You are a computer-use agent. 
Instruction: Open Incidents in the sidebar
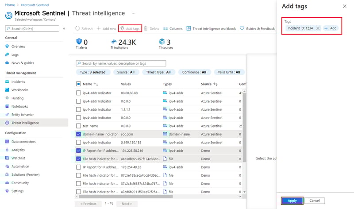click(18, 81)
